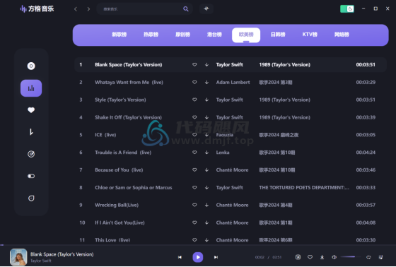Viewport: 396px width, 267px height.
Task: Toggle the green dark-mode switch
Action: pos(347,9)
